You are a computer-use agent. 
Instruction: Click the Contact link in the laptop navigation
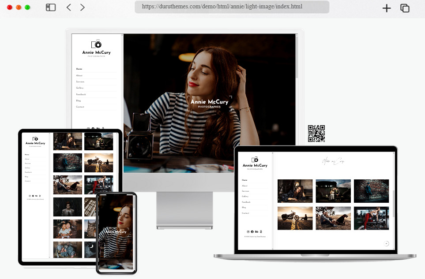click(x=246, y=213)
